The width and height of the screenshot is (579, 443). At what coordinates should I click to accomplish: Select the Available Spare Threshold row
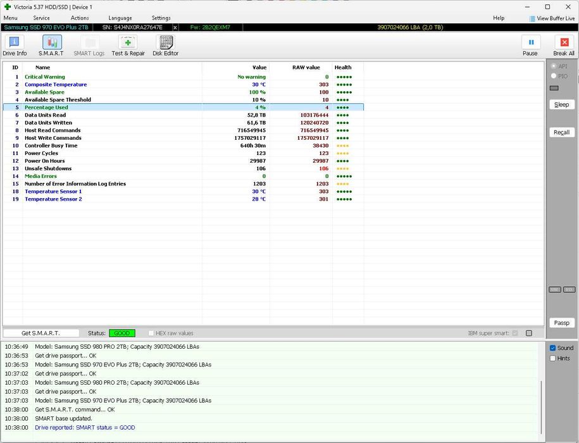tap(183, 100)
